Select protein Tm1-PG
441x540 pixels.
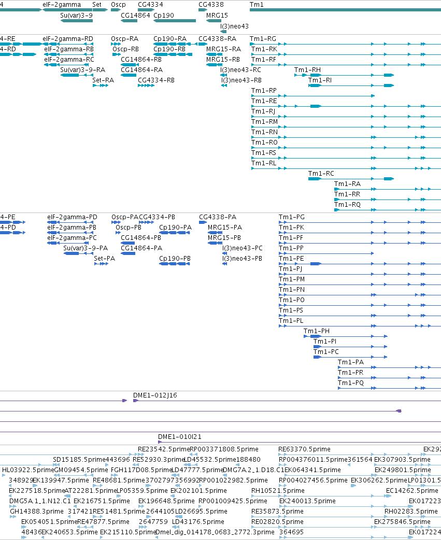(x=360, y=222)
